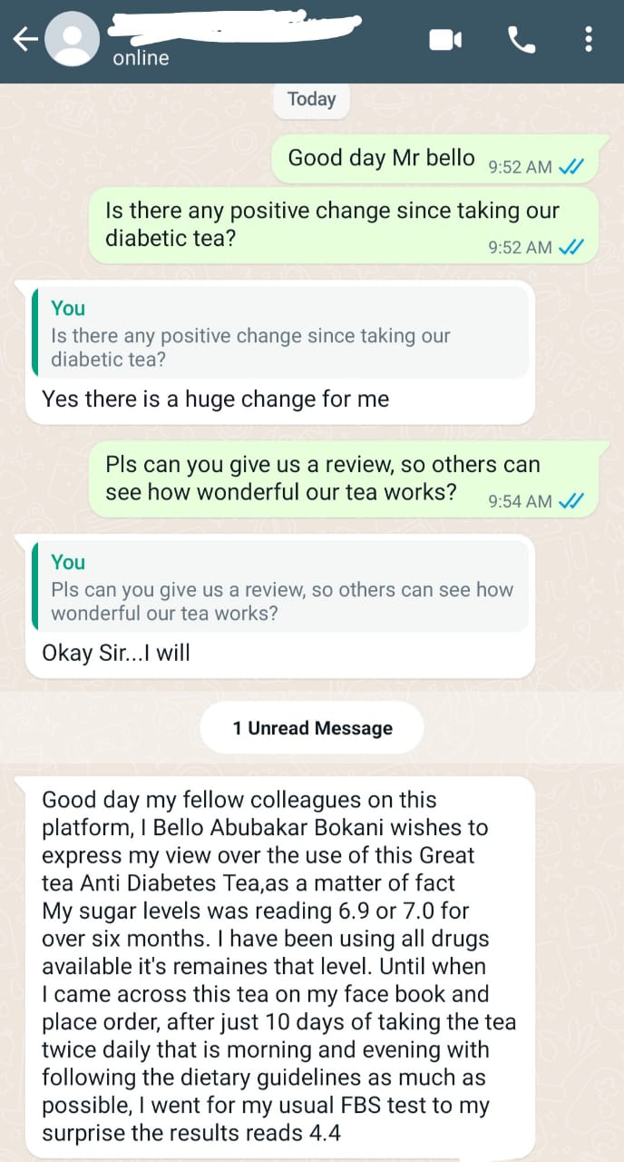This screenshot has width=624, height=1162.
Task: Select the "Good day Mr bello" message
Action: [x=381, y=158]
